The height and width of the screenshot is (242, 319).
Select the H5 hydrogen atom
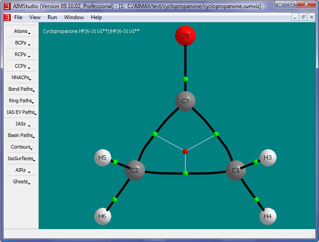102,157
